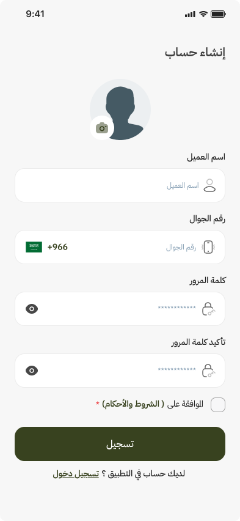Show password using the eye icon
Screen dimensions: 240x521
tap(32, 309)
